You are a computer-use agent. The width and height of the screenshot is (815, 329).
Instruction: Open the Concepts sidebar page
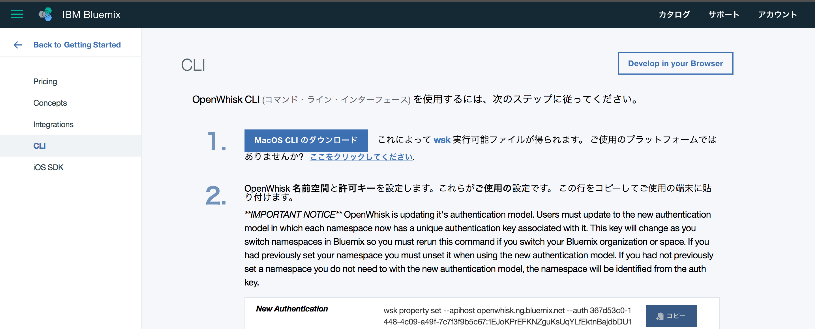(50, 103)
